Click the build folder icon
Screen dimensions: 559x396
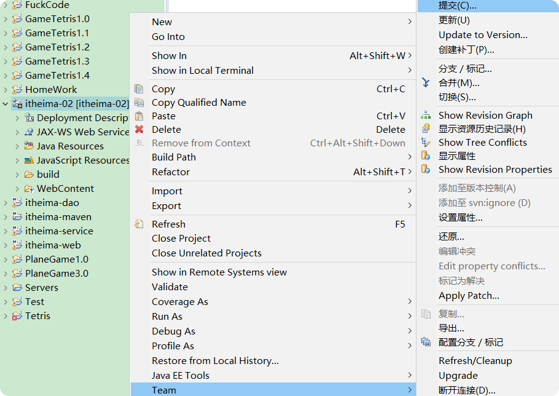29,175
